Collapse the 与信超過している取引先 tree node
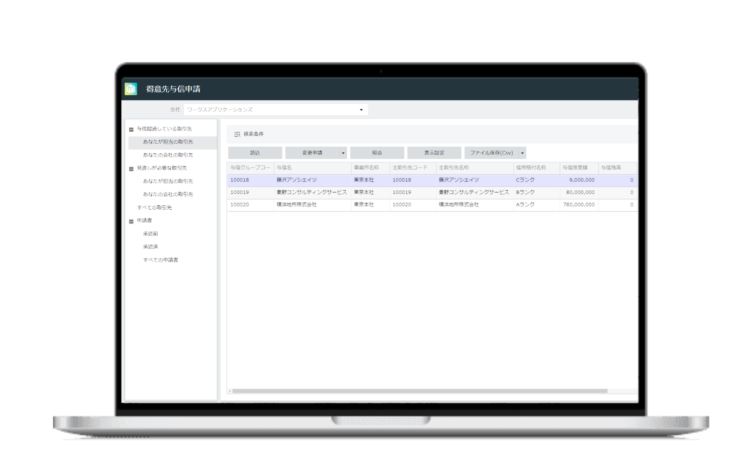752x466 pixels. (131, 129)
